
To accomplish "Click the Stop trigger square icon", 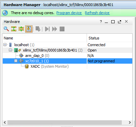I will click(x=62, y=29).
